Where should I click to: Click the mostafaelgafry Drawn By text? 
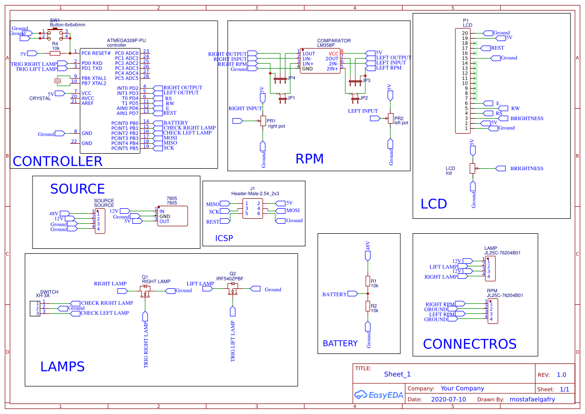click(x=532, y=399)
